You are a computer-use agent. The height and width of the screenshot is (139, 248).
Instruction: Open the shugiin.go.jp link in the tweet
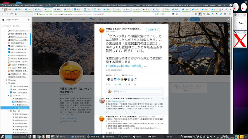(126, 66)
